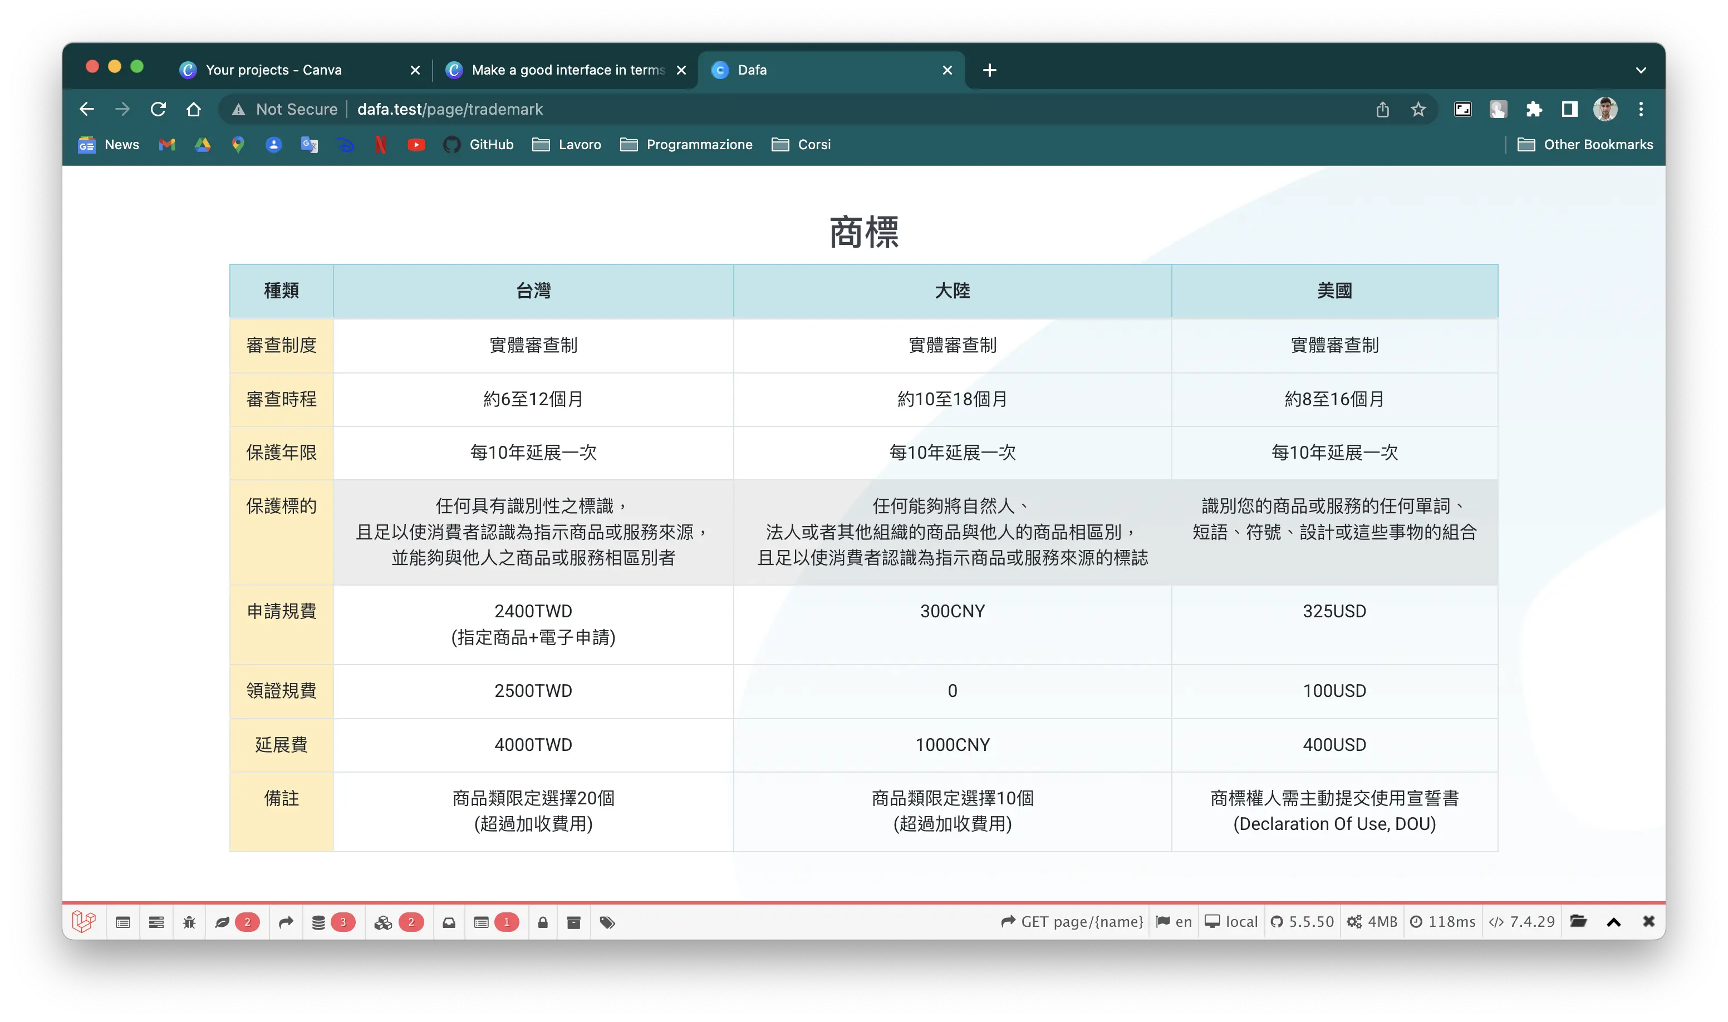The width and height of the screenshot is (1728, 1022).
Task: Toggle the browser side panel
Action: point(1569,110)
